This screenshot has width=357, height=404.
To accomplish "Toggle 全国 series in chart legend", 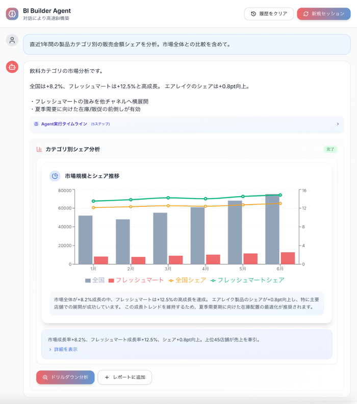I will click(x=95, y=280).
